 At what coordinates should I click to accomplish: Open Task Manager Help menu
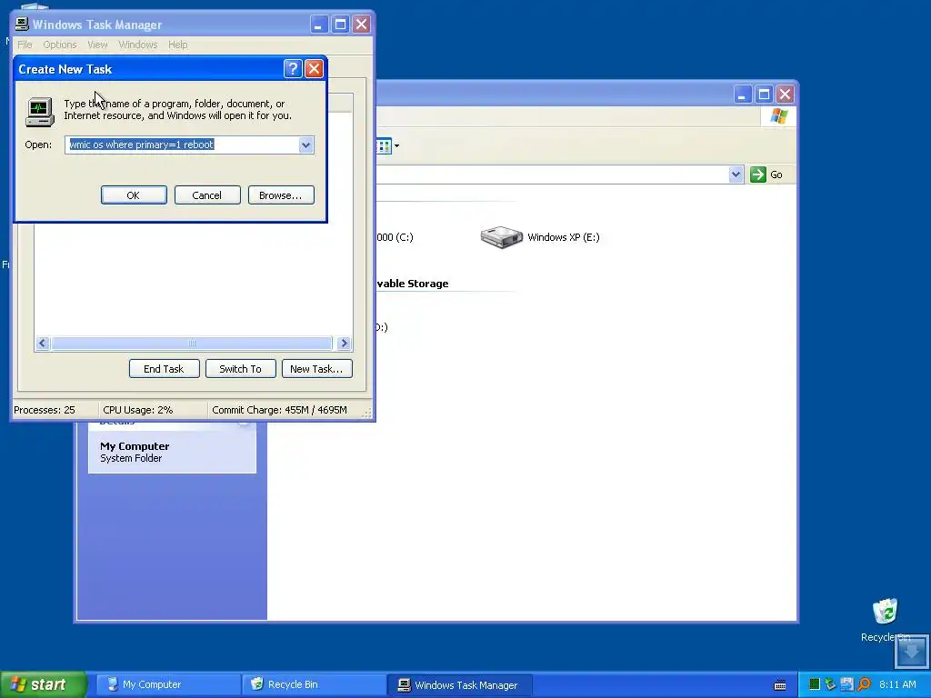[177, 45]
